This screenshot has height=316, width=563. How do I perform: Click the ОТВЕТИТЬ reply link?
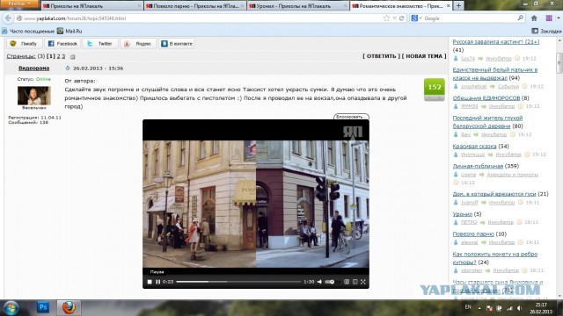(x=381, y=56)
